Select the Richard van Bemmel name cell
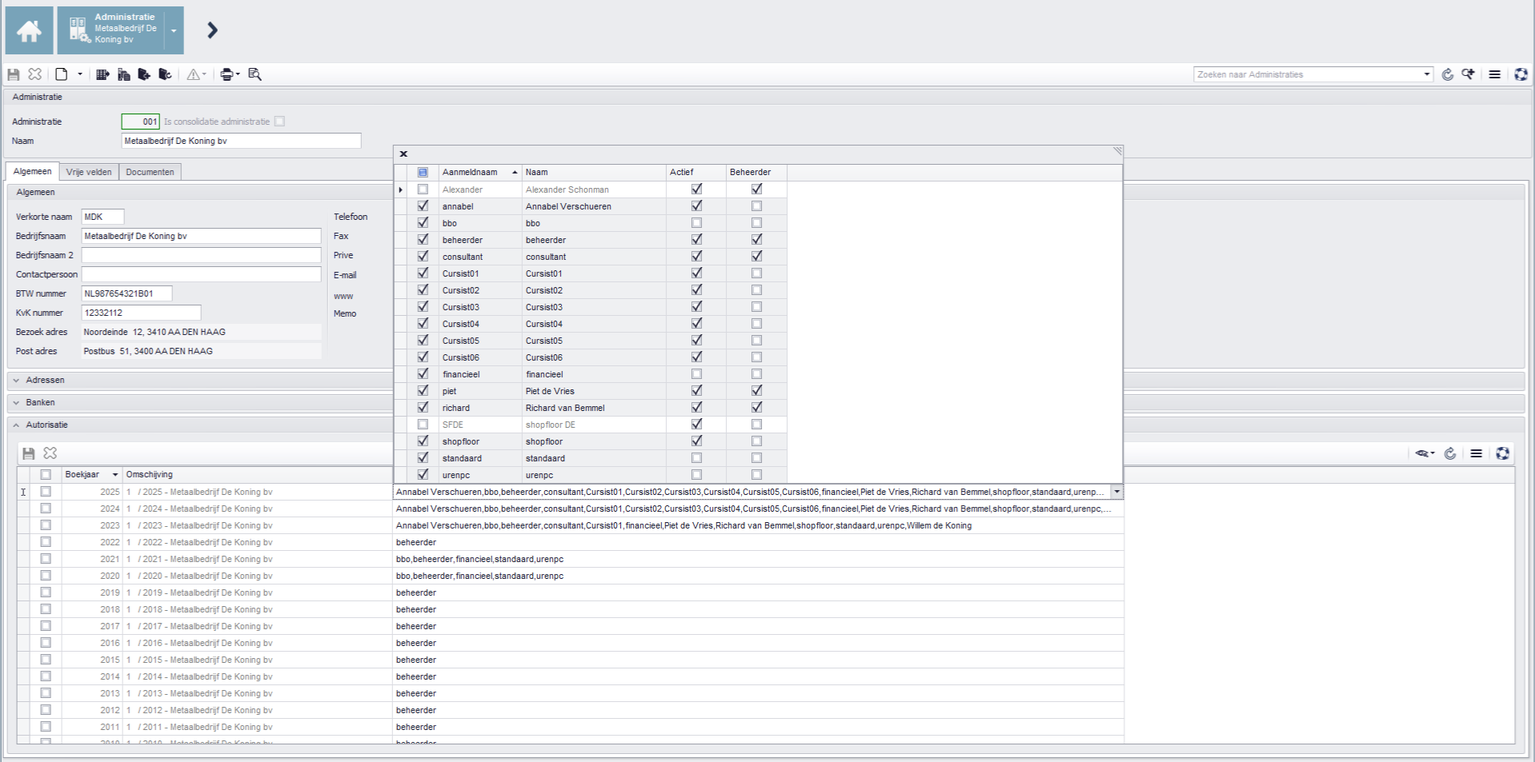Image resolution: width=1535 pixels, height=762 pixels. click(x=594, y=408)
